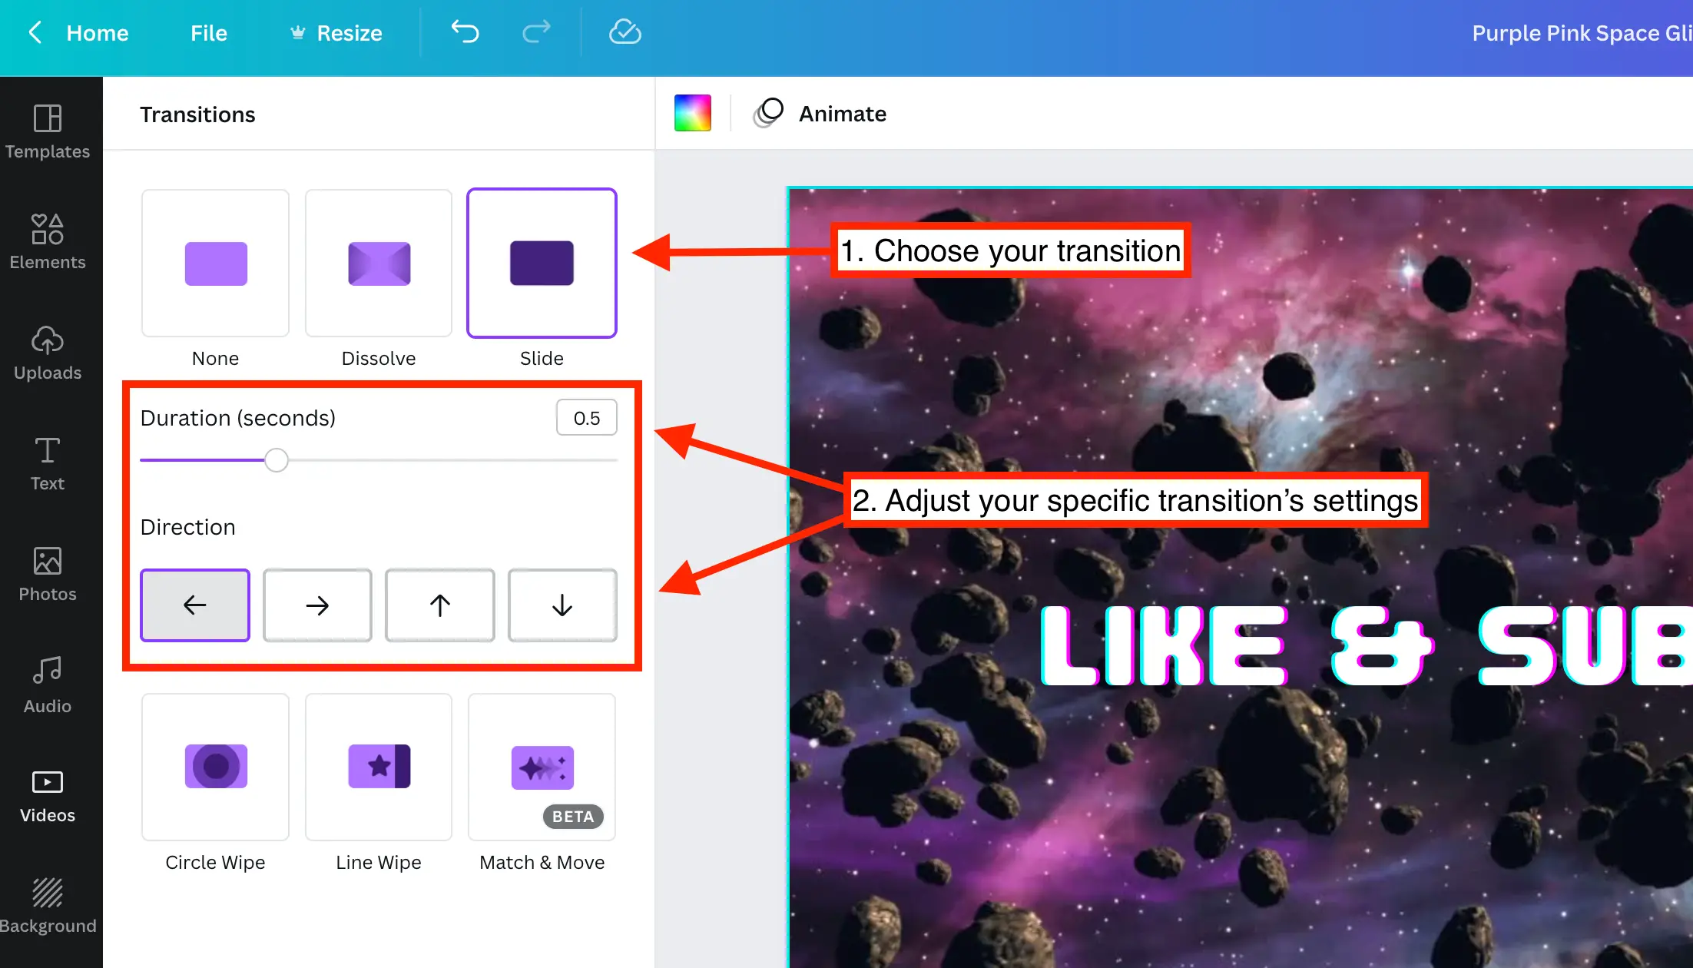This screenshot has height=968, width=1693.
Task: Click the redo arrow icon
Action: pyautogui.click(x=536, y=32)
